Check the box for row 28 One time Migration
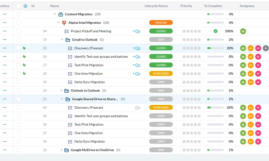The width and height of the screenshot is (269, 161). (x=18, y=73)
